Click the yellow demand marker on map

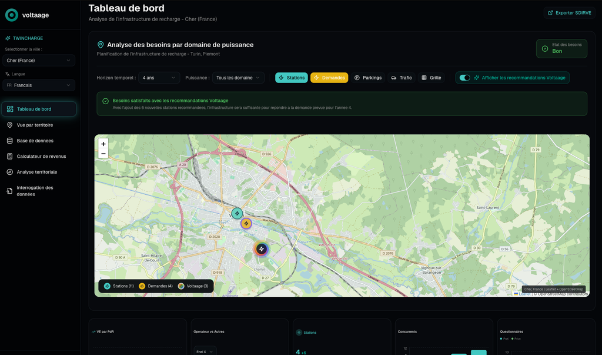[x=246, y=224]
